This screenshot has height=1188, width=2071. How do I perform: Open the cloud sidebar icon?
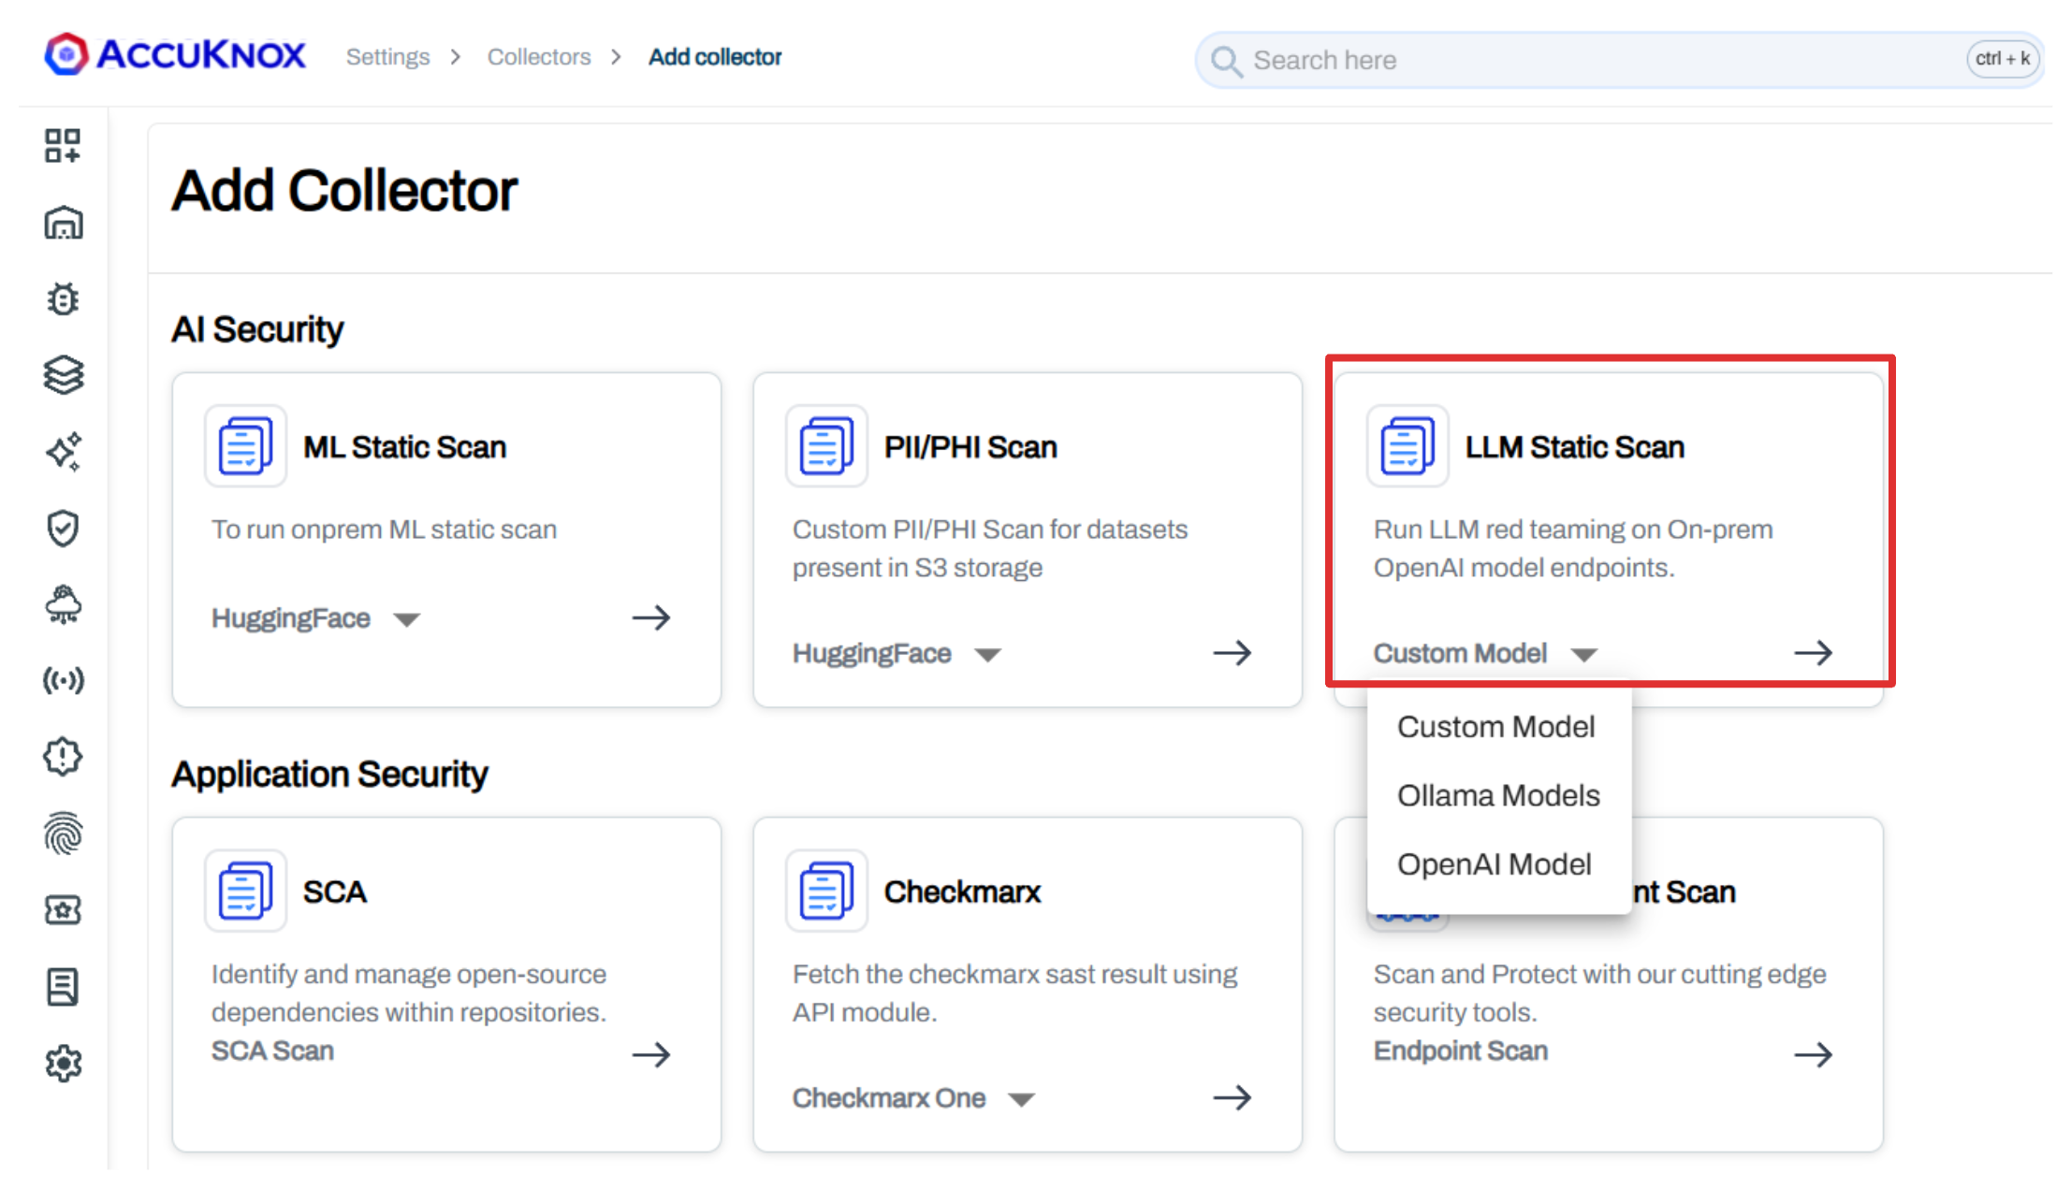(63, 604)
